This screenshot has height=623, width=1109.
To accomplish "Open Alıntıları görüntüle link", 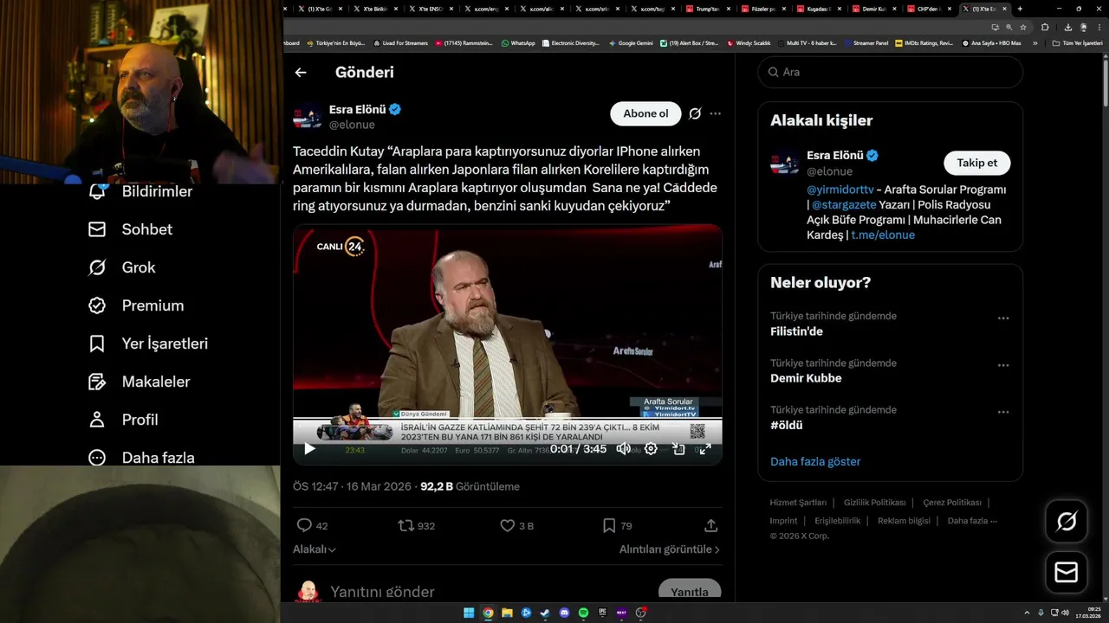I will [x=670, y=549].
